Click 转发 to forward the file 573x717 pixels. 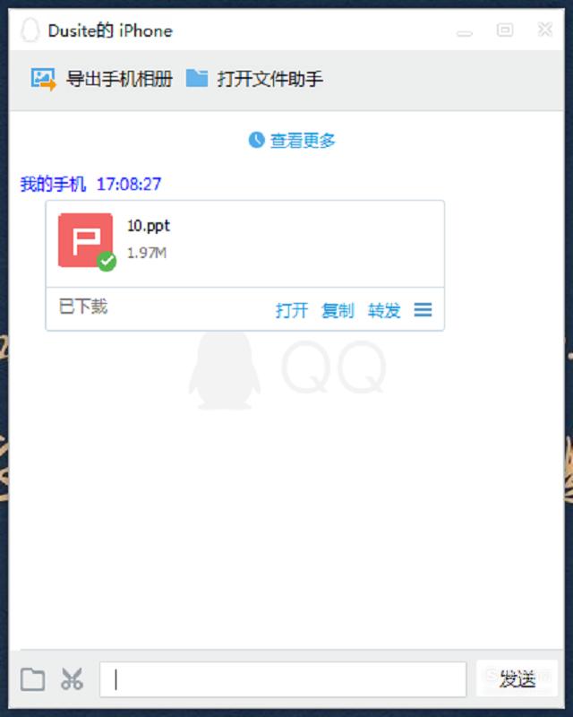click(x=384, y=310)
